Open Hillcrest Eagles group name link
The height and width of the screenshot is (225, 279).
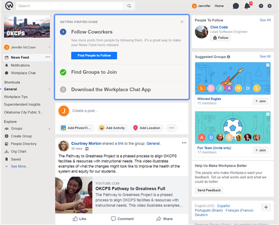click(x=209, y=99)
